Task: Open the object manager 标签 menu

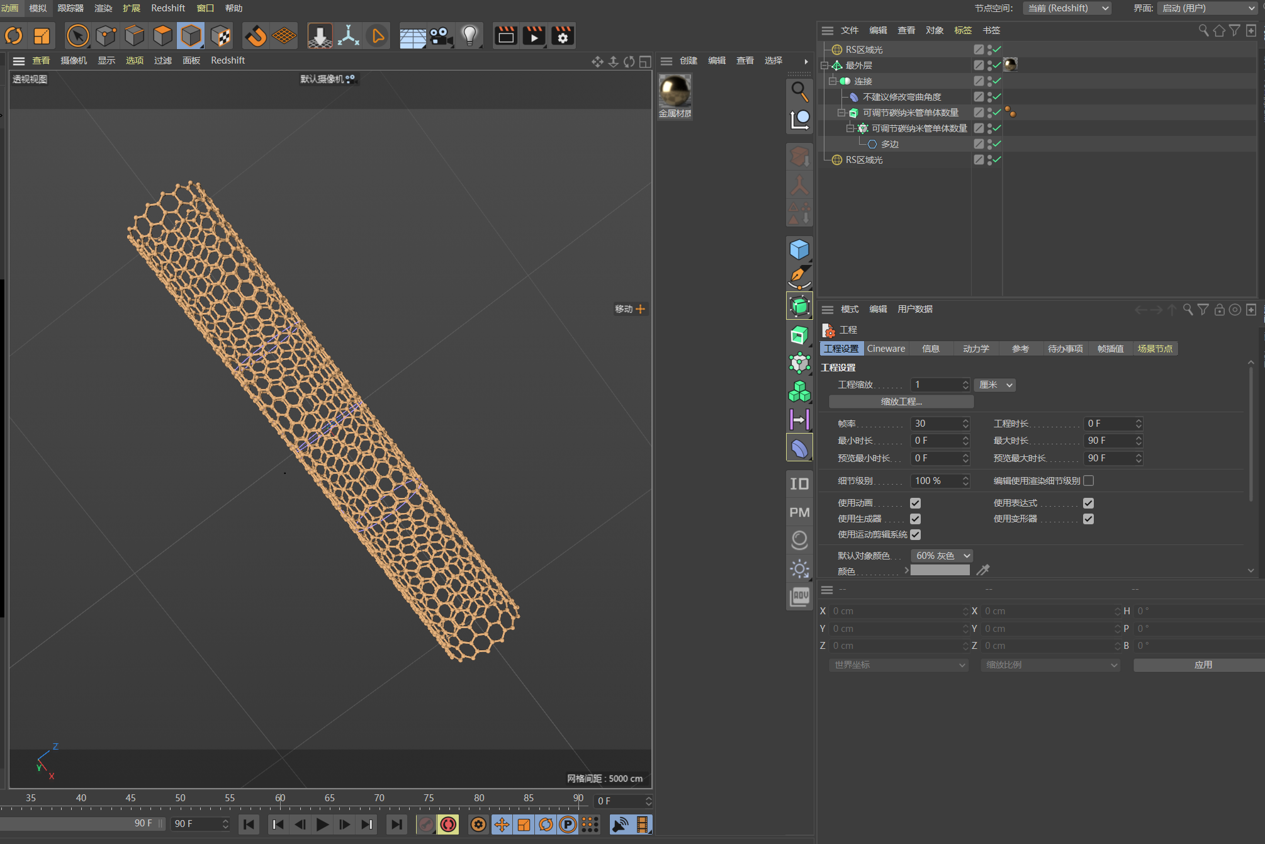Action: (963, 30)
